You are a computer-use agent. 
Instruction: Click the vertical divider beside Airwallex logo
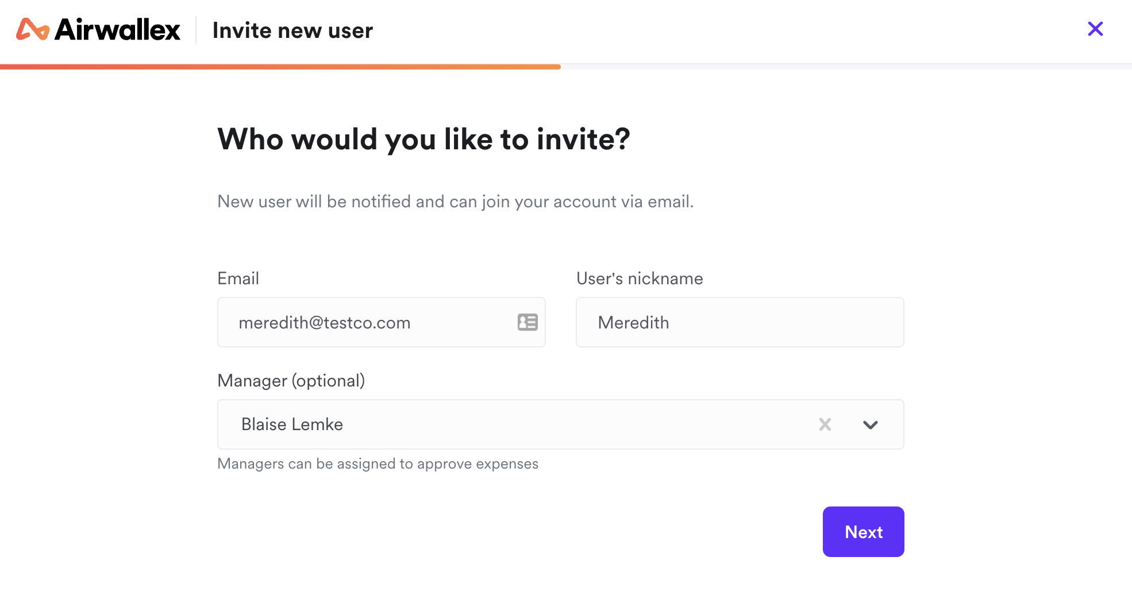pos(197,30)
